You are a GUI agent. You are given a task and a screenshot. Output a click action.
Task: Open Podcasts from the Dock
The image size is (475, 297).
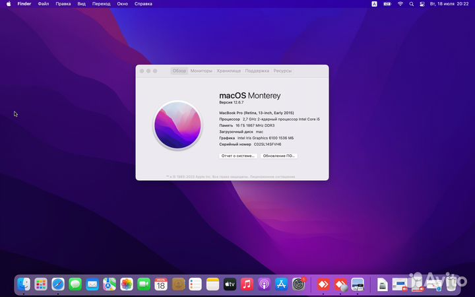point(264,284)
